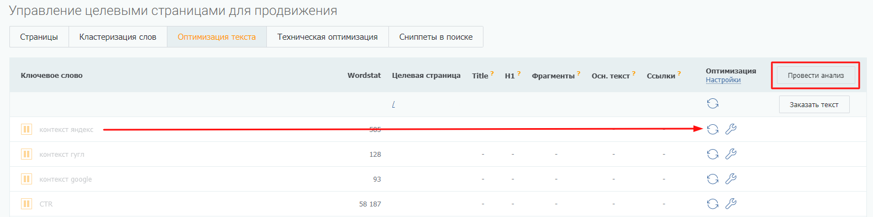Open wrench settings for CTR keyword

click(730, 204)
